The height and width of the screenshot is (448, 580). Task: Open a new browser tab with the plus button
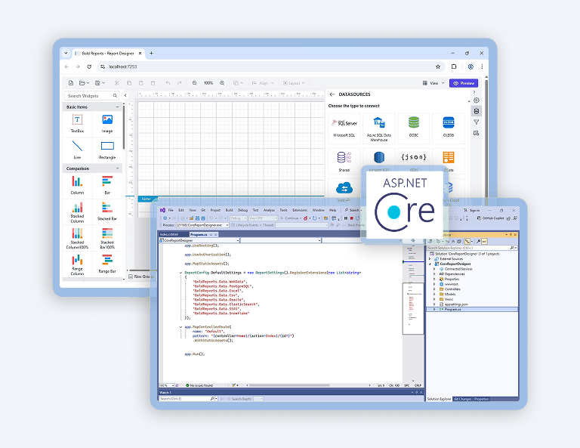point(151,54)
